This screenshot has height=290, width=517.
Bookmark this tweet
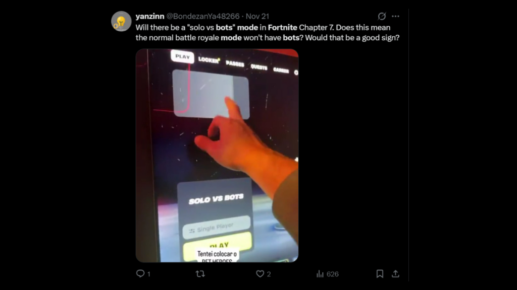coord(380,273)
